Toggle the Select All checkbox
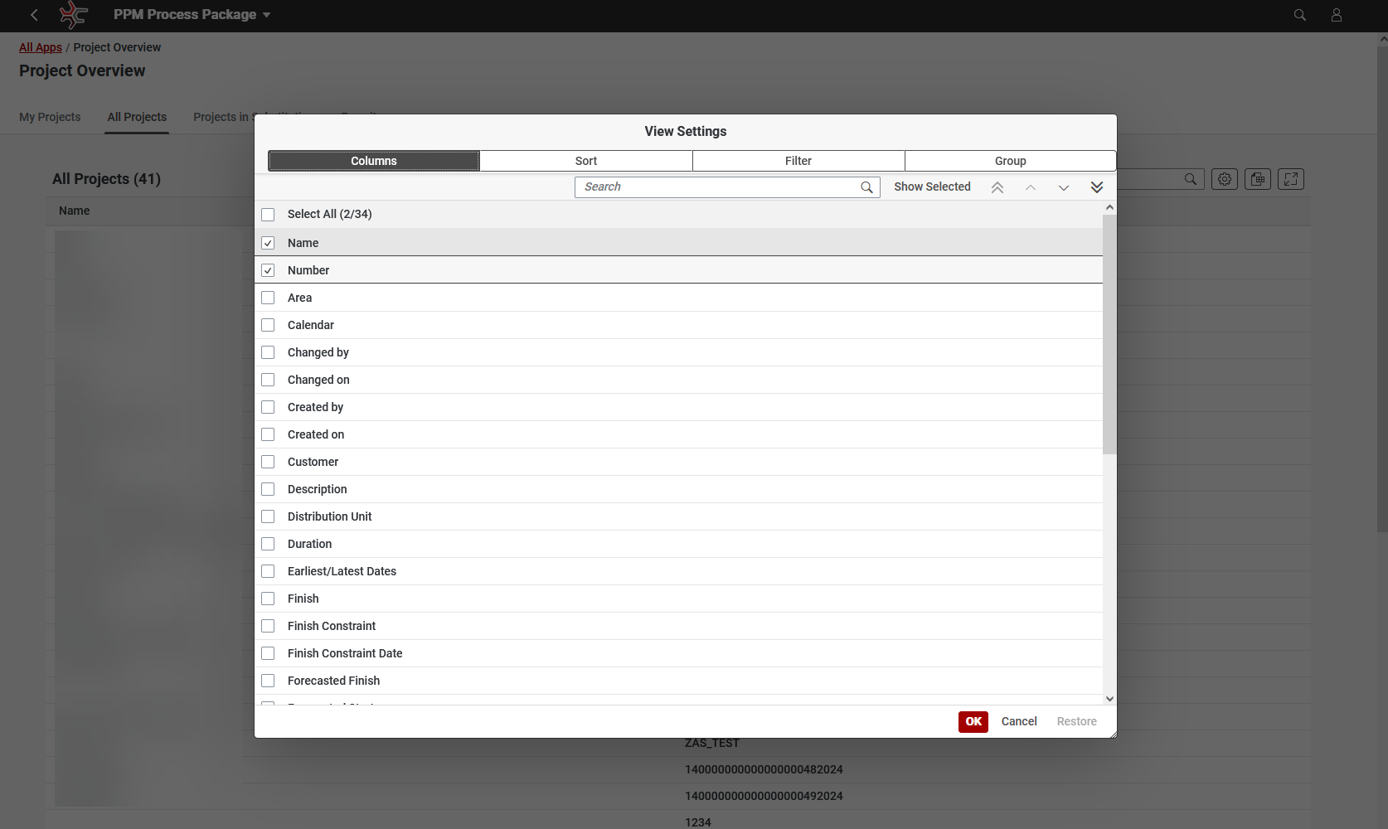1388x829 pixels. click(x=268, y=215)
